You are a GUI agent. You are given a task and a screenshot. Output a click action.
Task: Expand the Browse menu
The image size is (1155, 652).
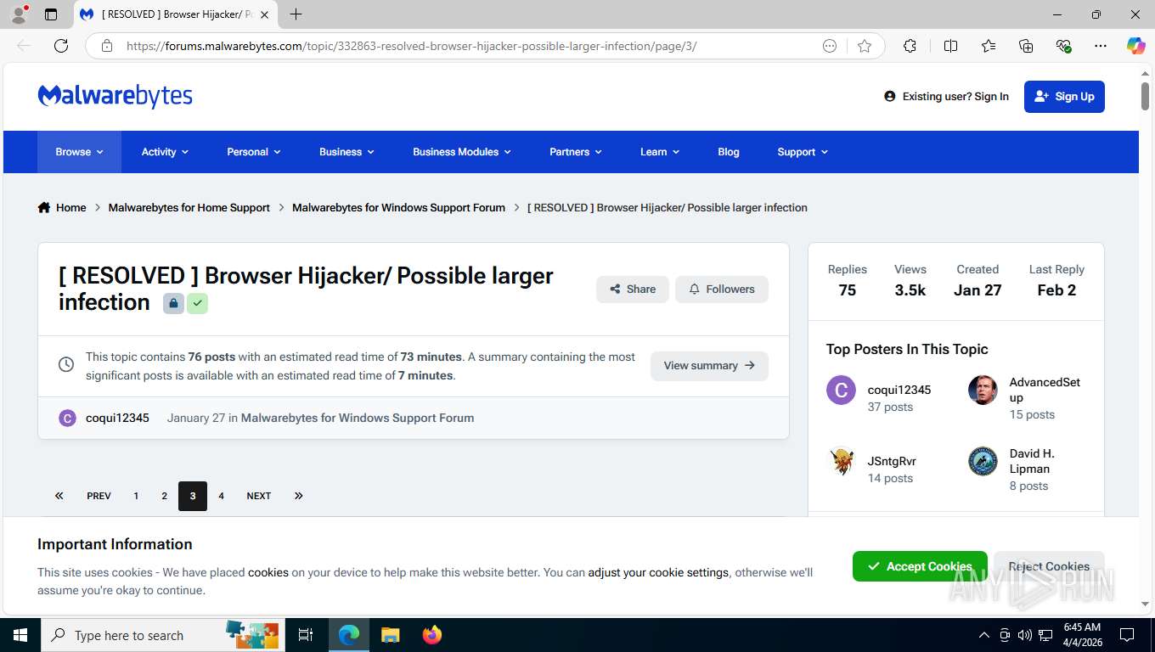(x=79, y=152)
